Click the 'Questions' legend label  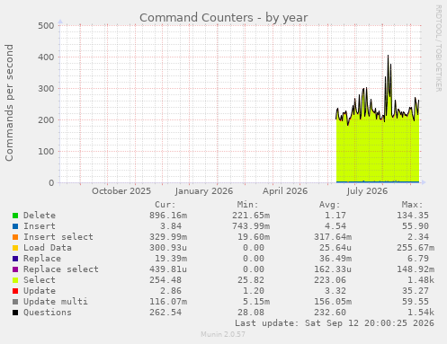tap(48, 313)
